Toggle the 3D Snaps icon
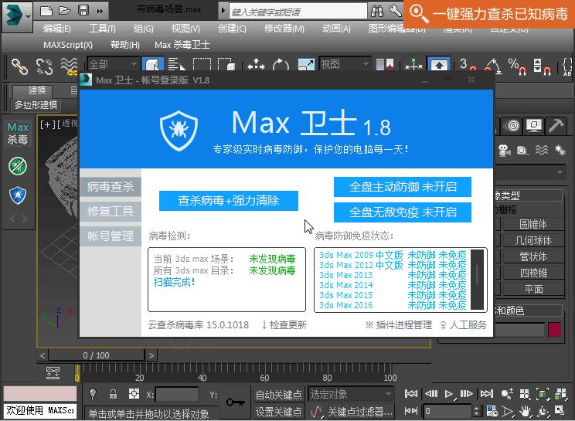 click(468, 65)
